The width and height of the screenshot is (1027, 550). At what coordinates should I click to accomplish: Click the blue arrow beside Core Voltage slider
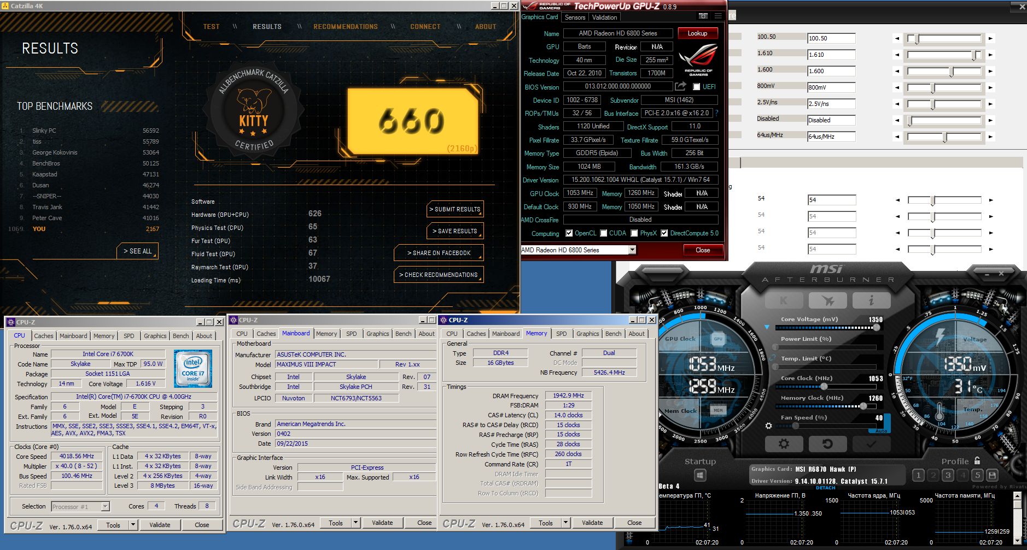pyautogui.click(x=767, y=327)
